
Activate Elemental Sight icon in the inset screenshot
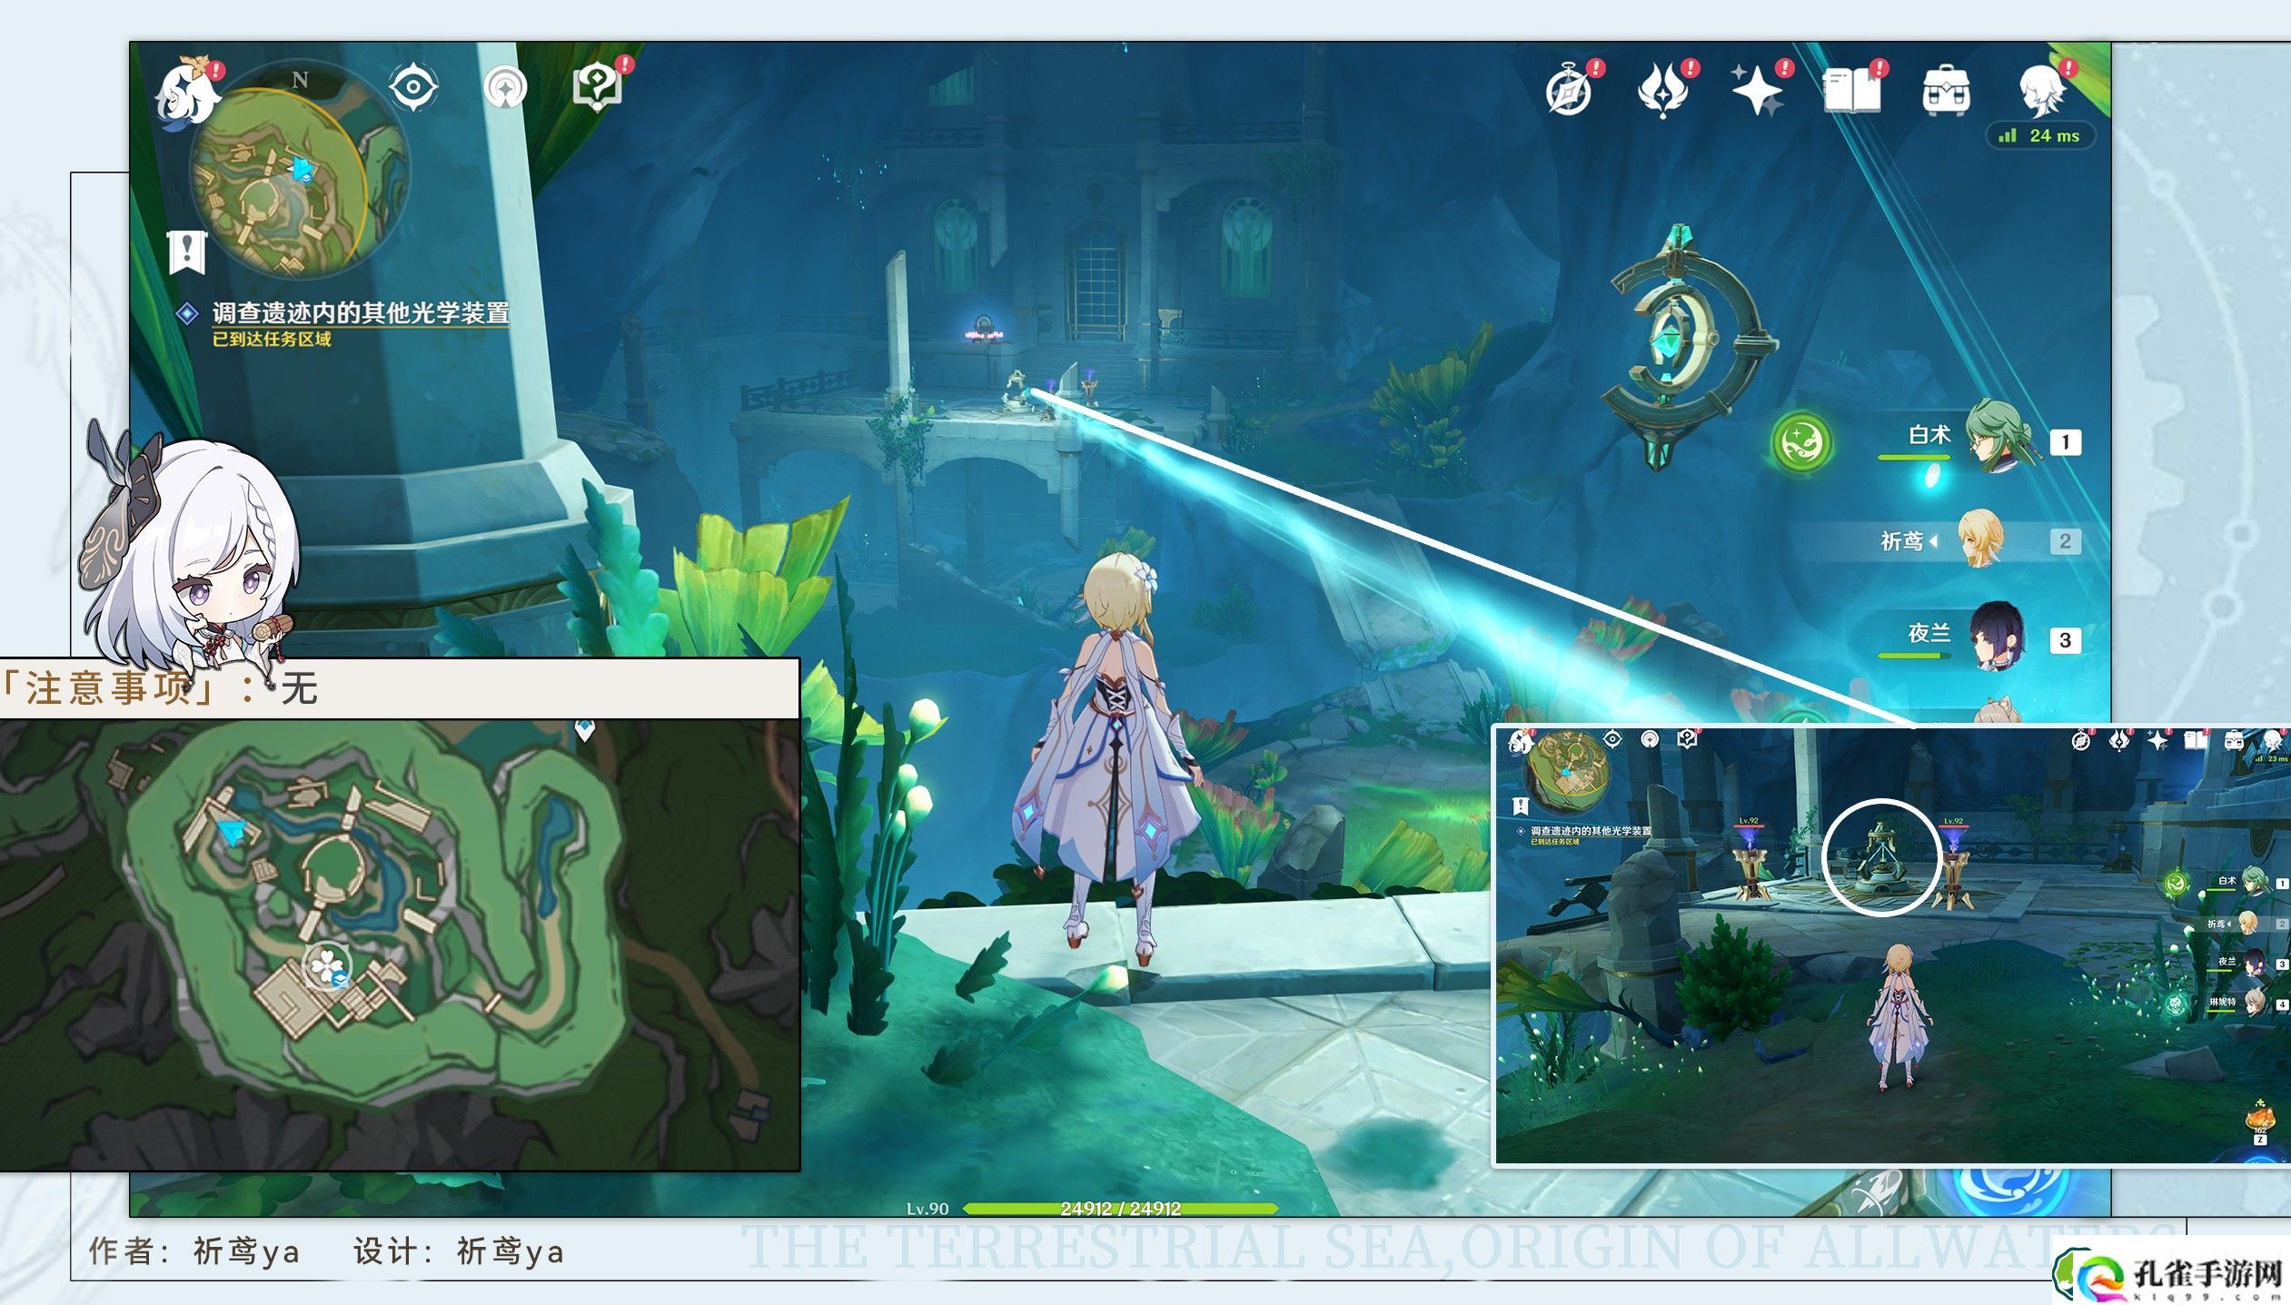1612,739
